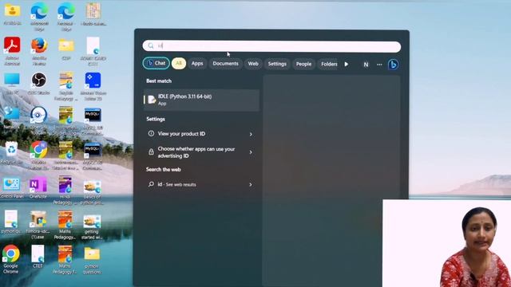
Task: Open Choose whether apps use advertising ID
Action: pos(201,152)
